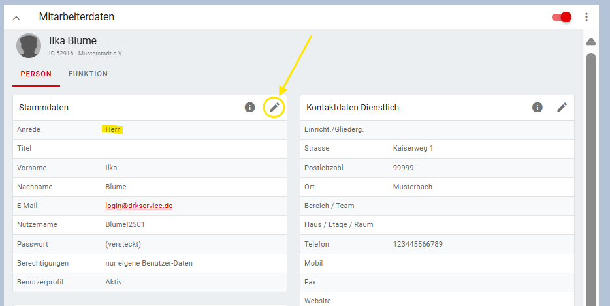
Task: Click the scrollbar up arrow
Action: point(591,42)
